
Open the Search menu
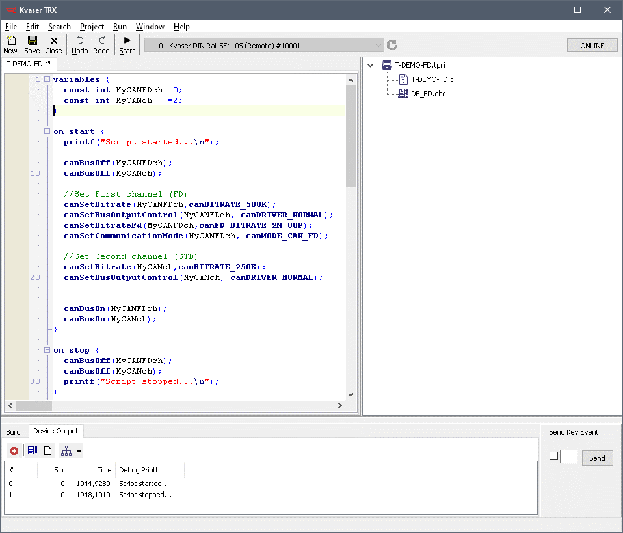pyautogui.click(x=59, y=27)
